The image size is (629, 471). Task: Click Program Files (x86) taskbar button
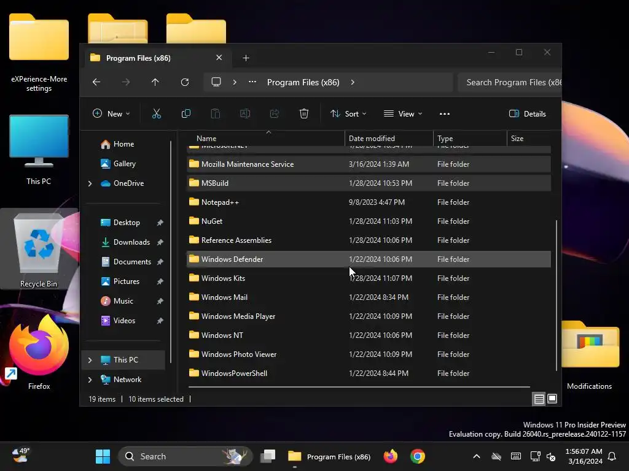point(329,456)
